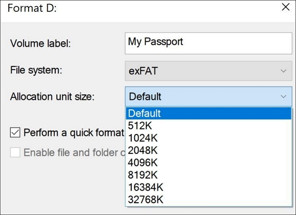Uncheck Perform a quick format checkbox
Image resolution: width=296 pixels, height=215 pixels.
click(15, 132)
